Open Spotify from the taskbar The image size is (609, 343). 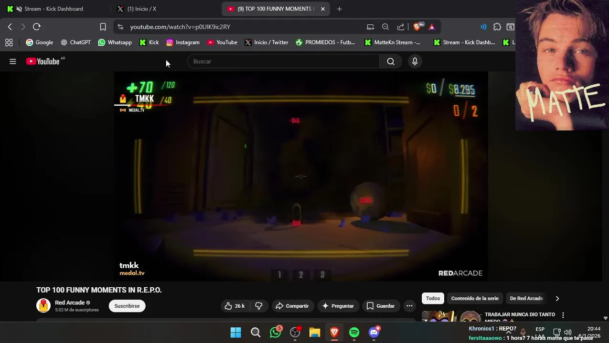coord(354,333)
